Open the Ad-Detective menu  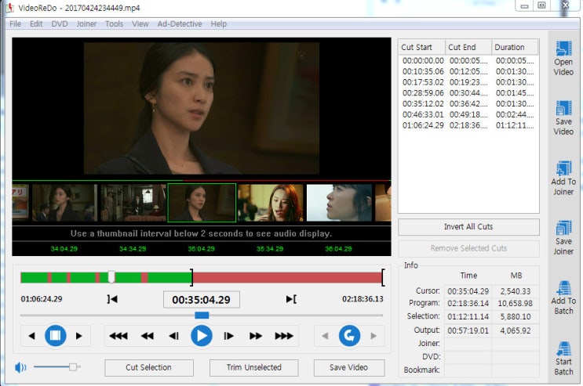coord(179,23)
